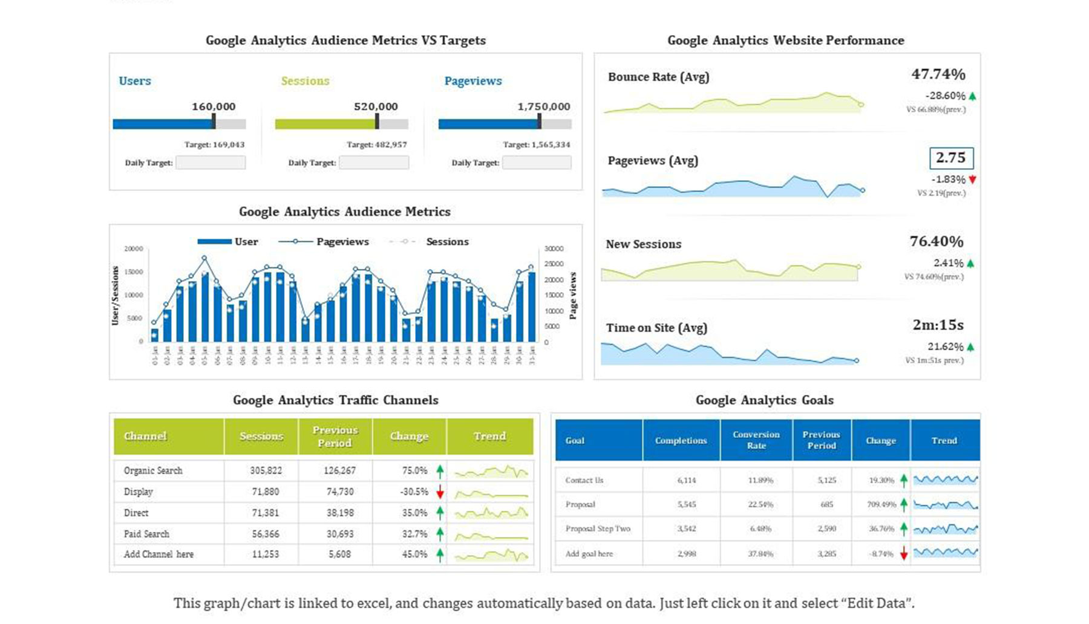Click the Target: 169,043 label under Users
The image size is (1089, 624).
point(214,145)
